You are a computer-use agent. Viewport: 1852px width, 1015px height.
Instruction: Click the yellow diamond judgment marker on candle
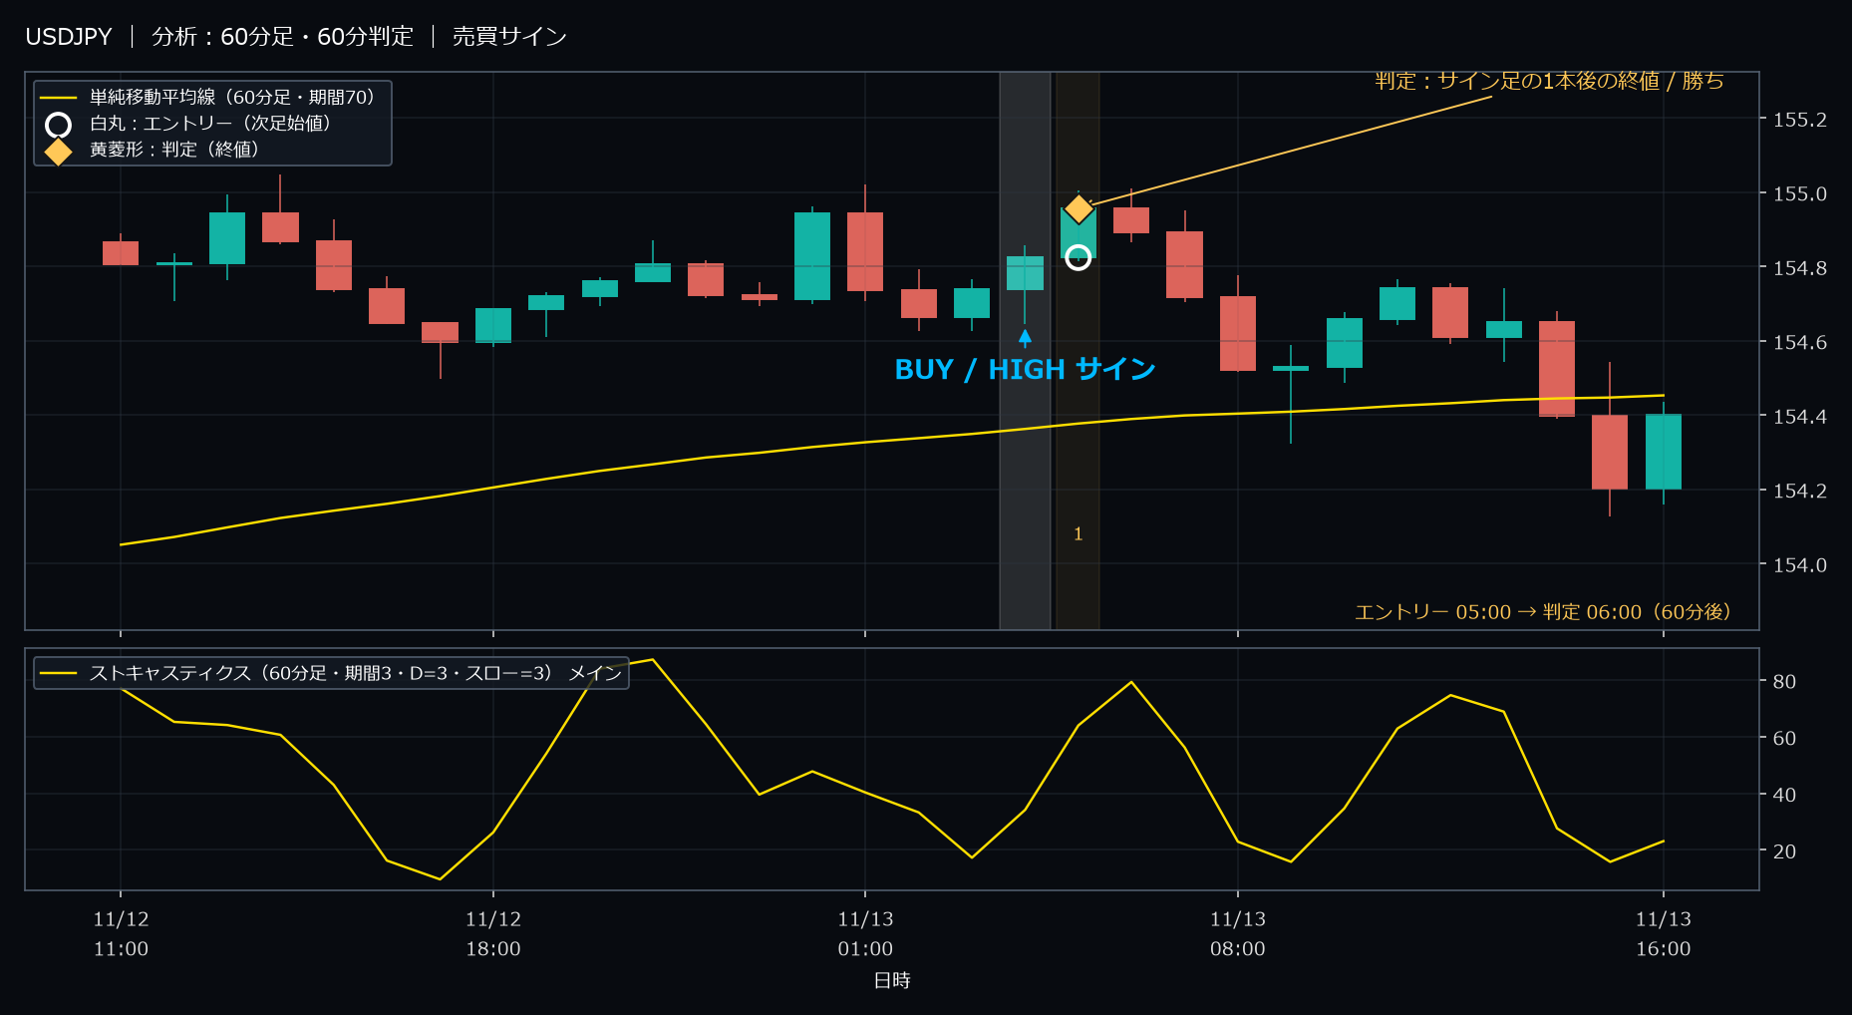(x=1079, y=208)
